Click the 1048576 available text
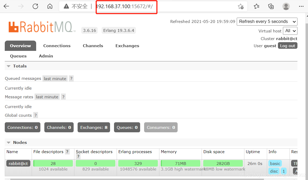This screenshot has height=180, width=308. tap(138, 169)
